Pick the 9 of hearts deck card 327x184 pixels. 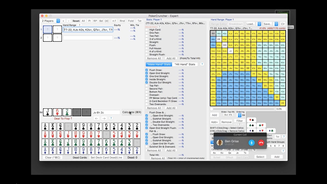click(83, 135)
